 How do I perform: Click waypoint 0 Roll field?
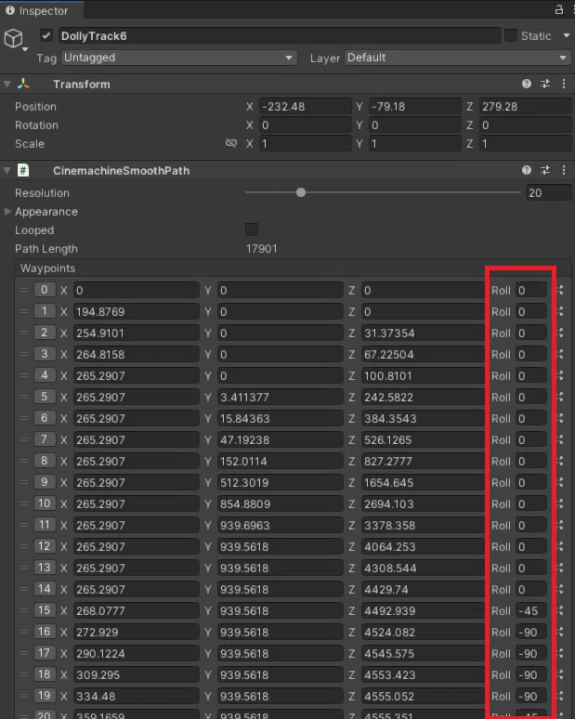coord(531,290)
